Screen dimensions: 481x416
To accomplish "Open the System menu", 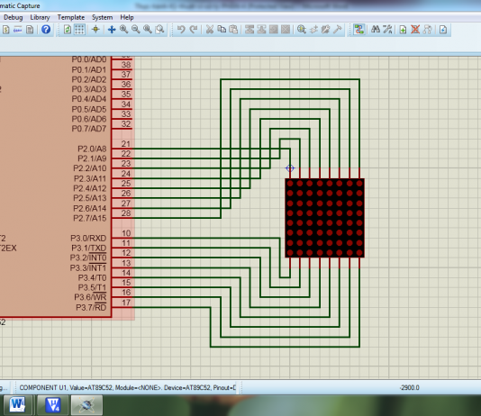I will pyautogui.click(x=102, y=17).
